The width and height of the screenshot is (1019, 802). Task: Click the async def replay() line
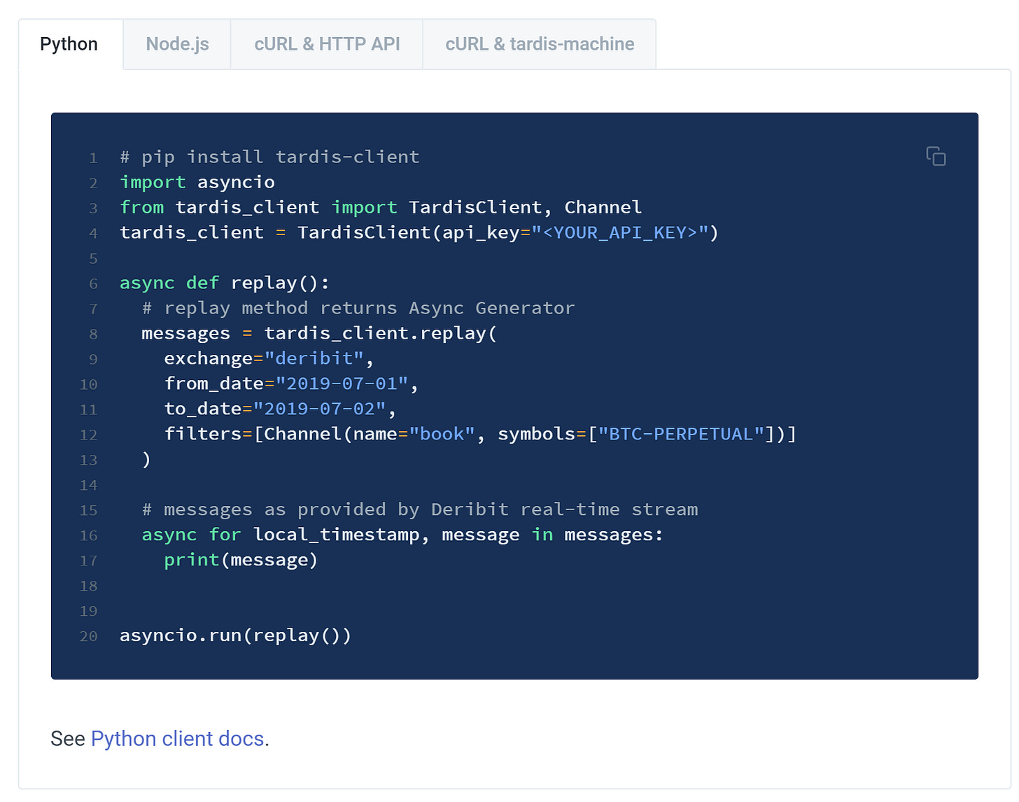point(225,283)
